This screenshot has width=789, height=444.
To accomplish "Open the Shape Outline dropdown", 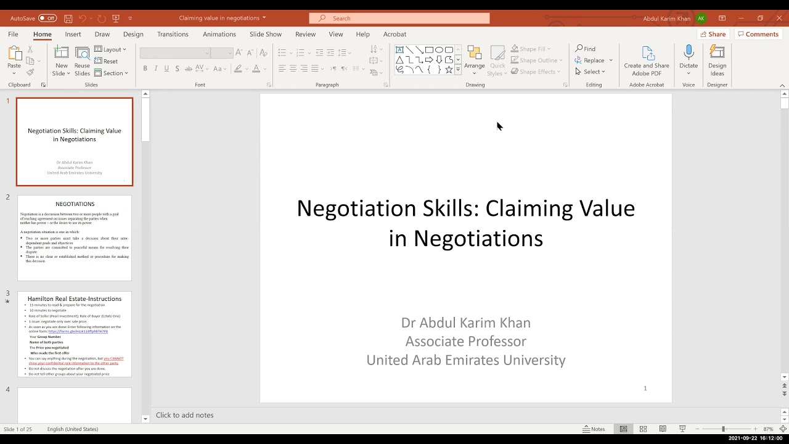I will [x=536, y=60].
